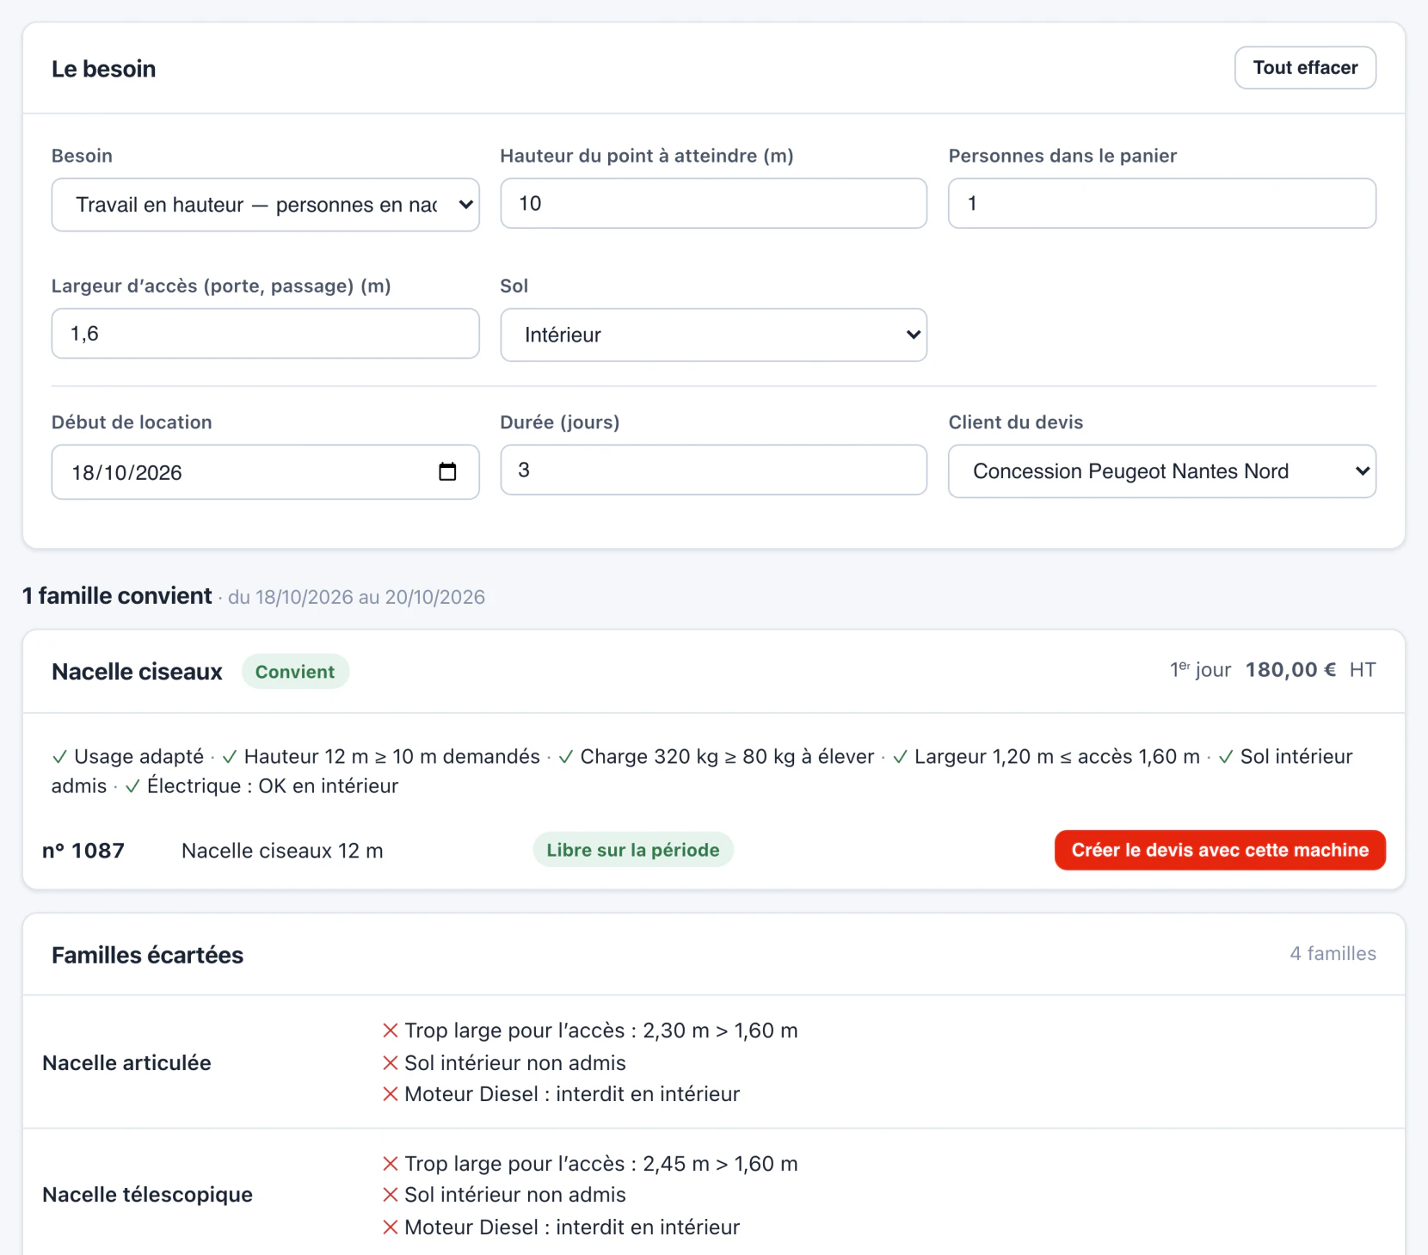Click the 4 familles count
Screen dimensions: 1428x1255
(x=1333, y=954)
